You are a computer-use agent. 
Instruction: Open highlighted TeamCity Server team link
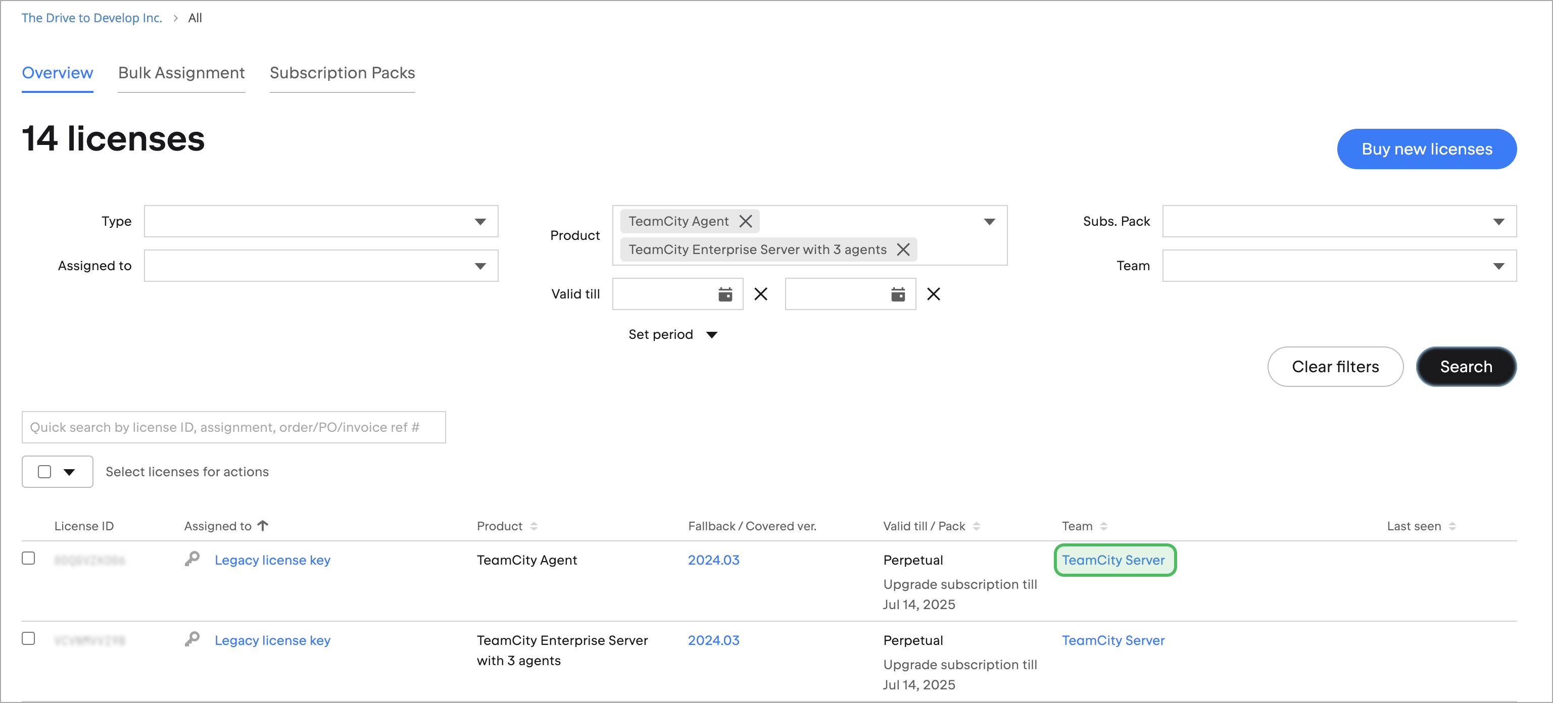1113,560
